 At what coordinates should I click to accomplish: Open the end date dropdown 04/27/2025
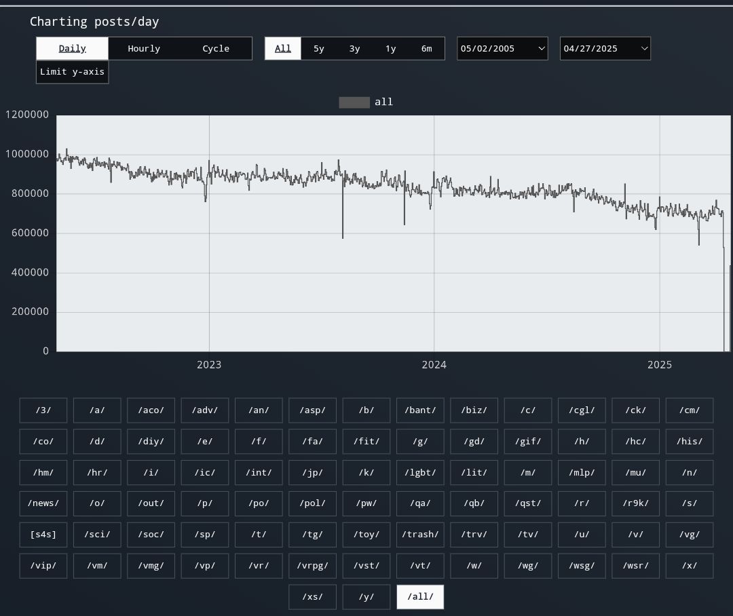605,49
